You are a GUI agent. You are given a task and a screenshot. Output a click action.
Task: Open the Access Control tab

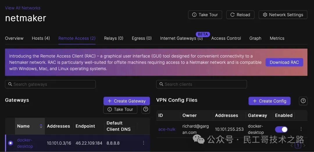coord(226,38)
